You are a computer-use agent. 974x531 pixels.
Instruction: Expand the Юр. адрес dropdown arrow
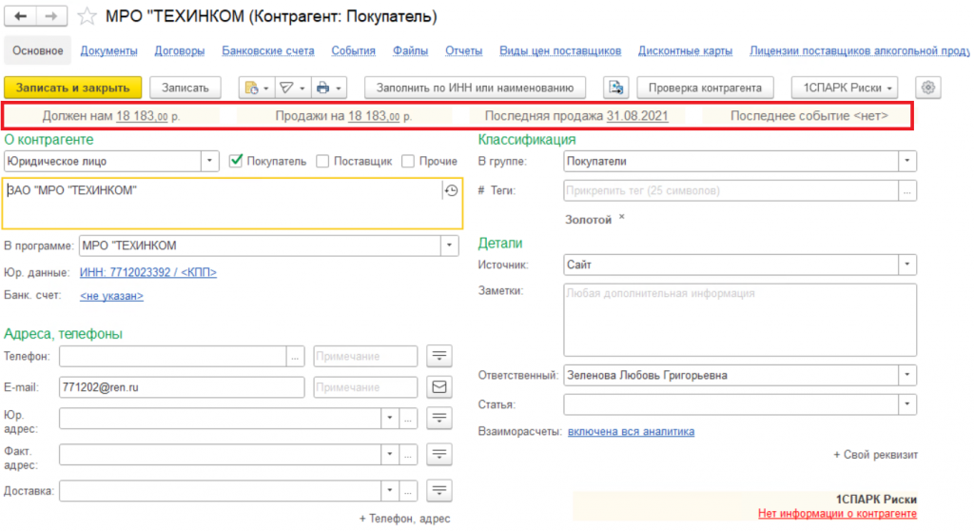coord(390,418)
